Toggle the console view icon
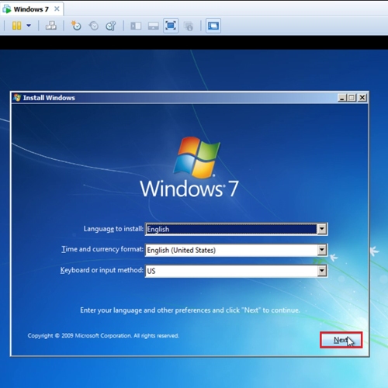Screen dimensions: 388x388 click(x=213, y=26)
